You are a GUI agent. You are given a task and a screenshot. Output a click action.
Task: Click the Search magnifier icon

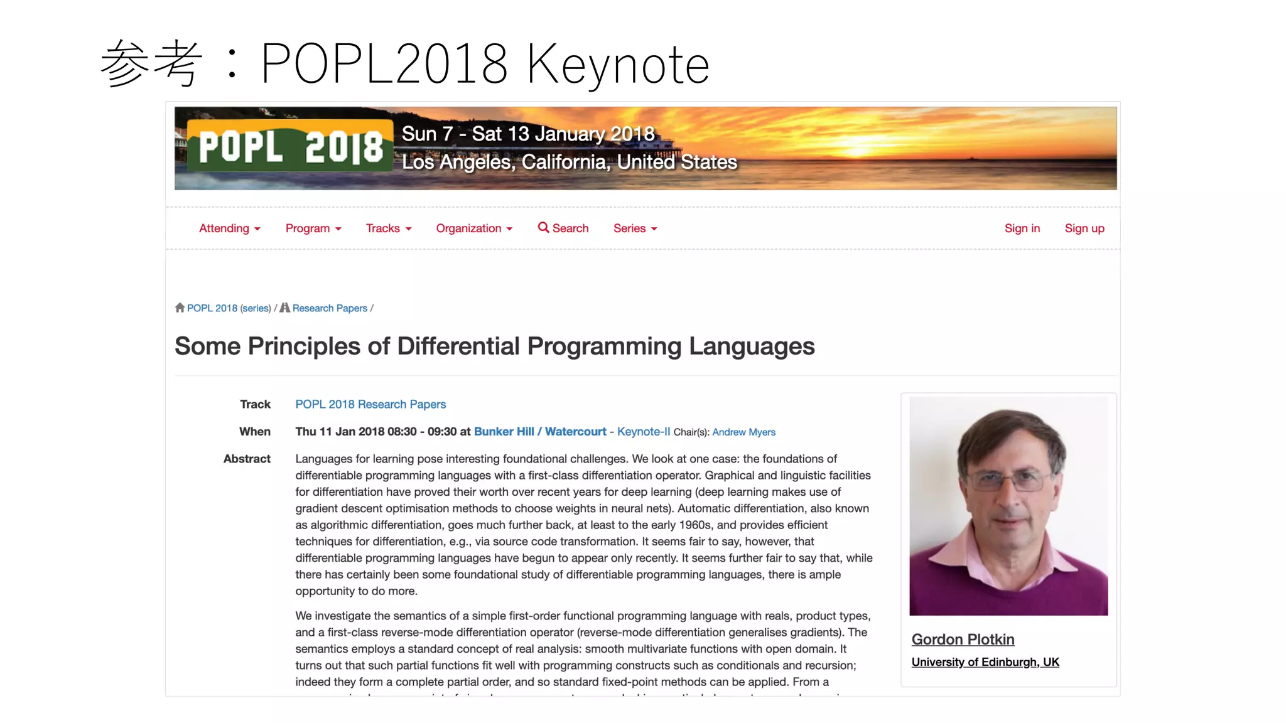543,228
